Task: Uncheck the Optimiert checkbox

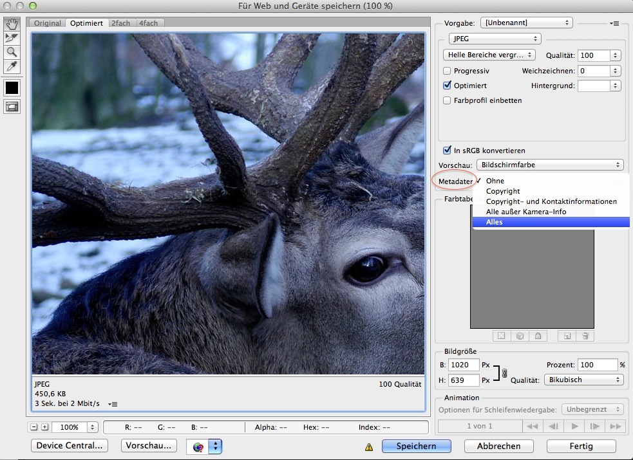Action: [448, 86]
